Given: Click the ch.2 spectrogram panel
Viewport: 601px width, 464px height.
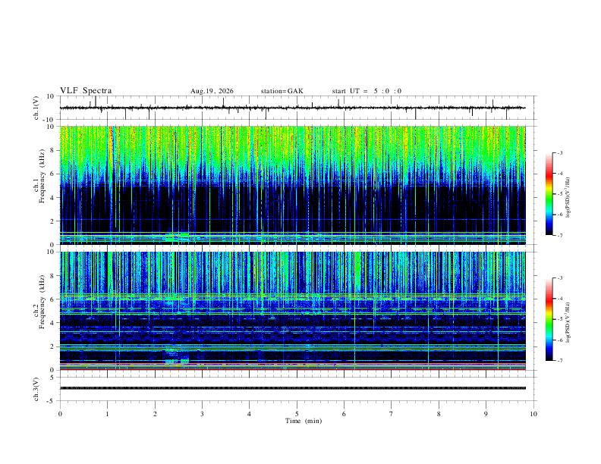Looking at the screenshot, I should (x=293, y=311).
